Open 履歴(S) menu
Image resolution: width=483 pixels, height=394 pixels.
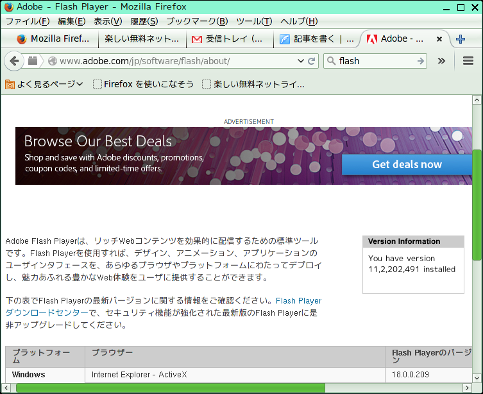click(144, 21)
